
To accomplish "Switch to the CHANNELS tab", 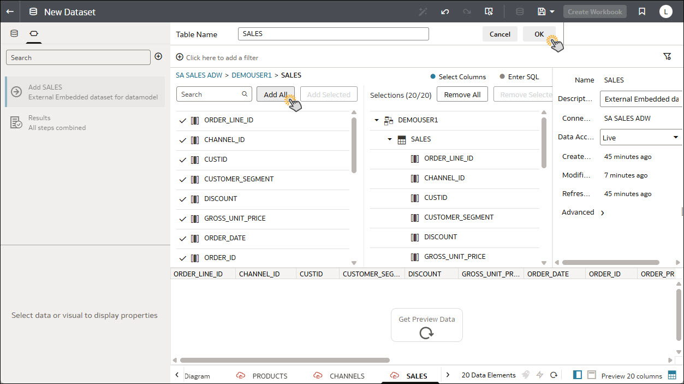I will click(x=339, y=376).
